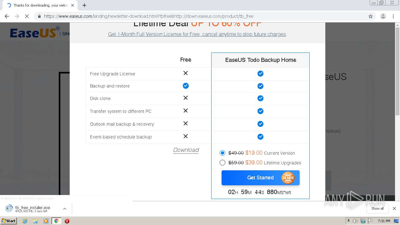This screenshot has height=225, width=400.
Task: Click the 'Free' column header
Action: point(186,60)
